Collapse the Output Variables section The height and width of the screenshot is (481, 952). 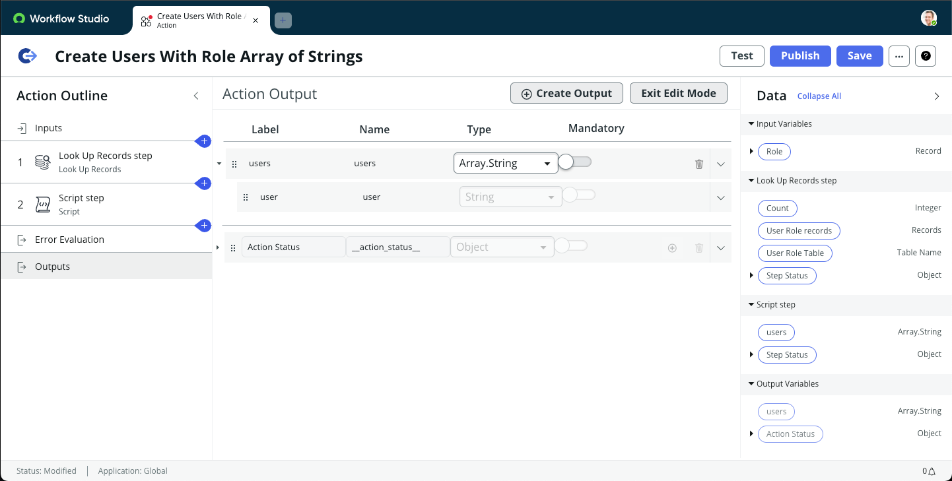[x=751, y=384]
